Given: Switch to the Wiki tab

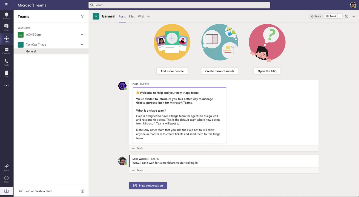Looking at the screenshot, I should click(x=141, y=16).
